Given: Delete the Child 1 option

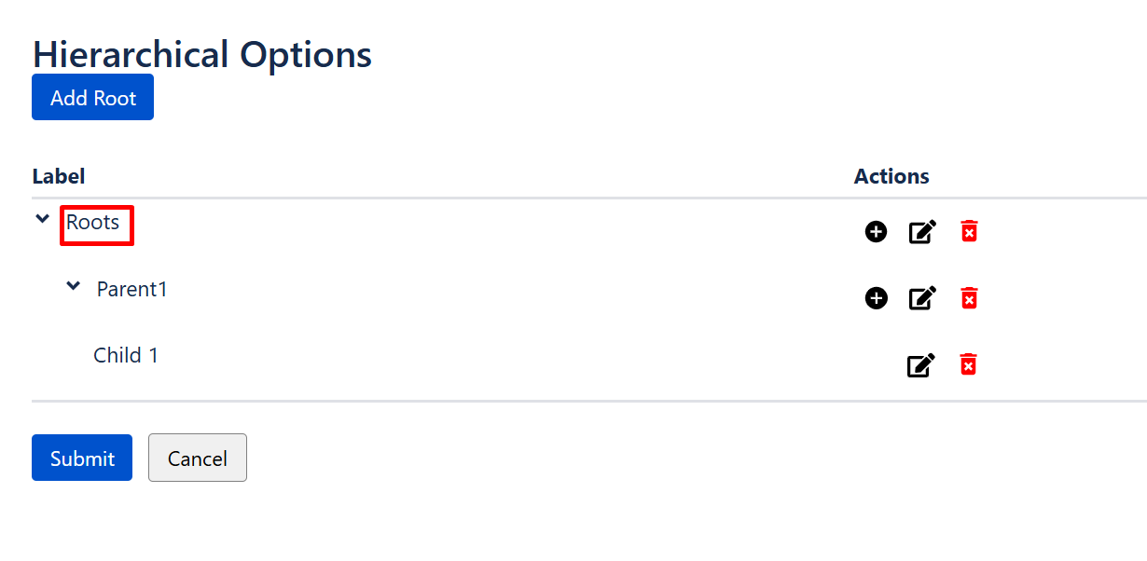Looking at the screenshot, I should [967, 364].
